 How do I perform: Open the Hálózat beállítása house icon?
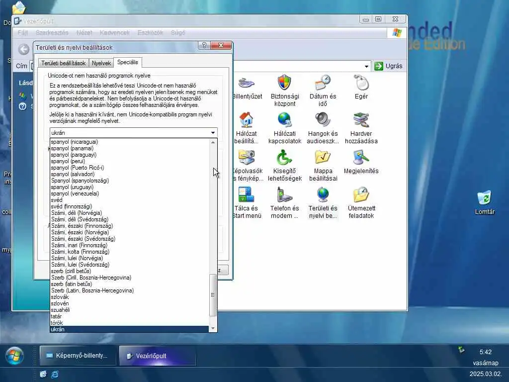click(x=246, y=128)
